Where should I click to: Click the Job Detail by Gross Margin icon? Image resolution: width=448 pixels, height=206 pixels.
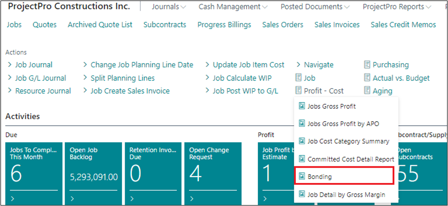coord(302,195)
